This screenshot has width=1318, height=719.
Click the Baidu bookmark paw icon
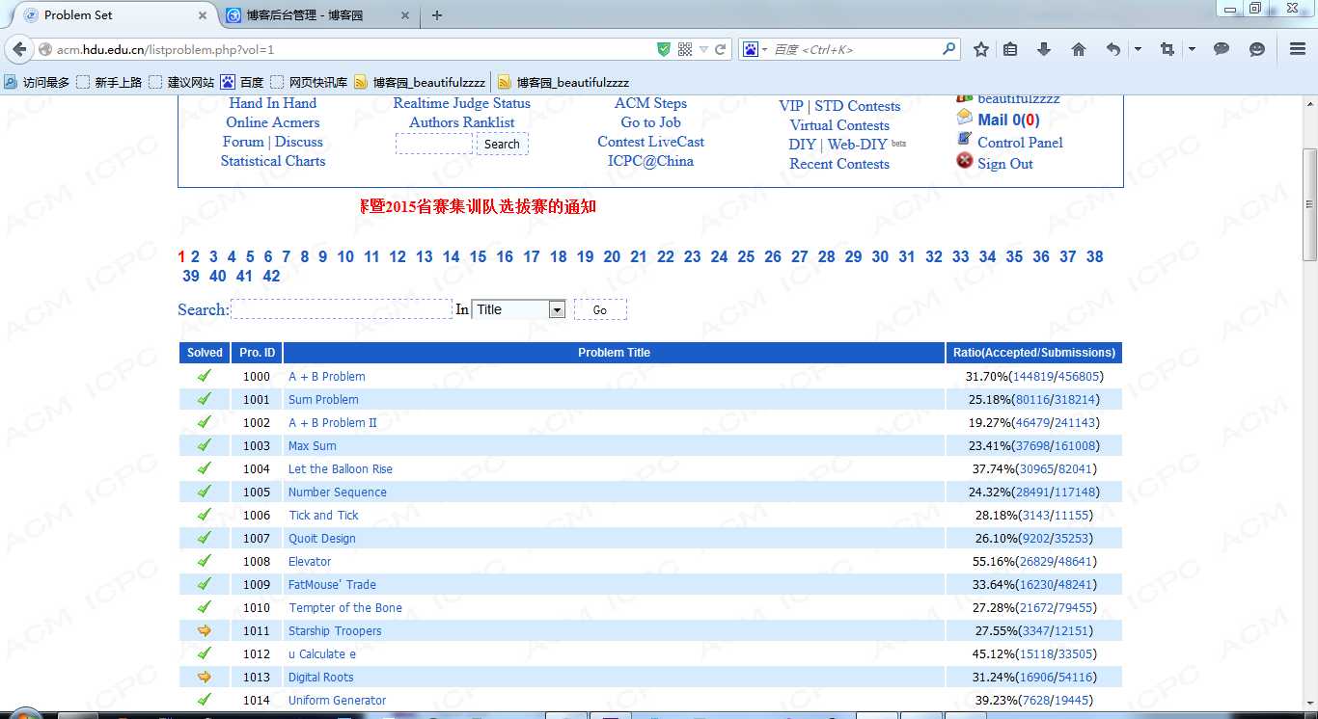click(x=228, y=82)
